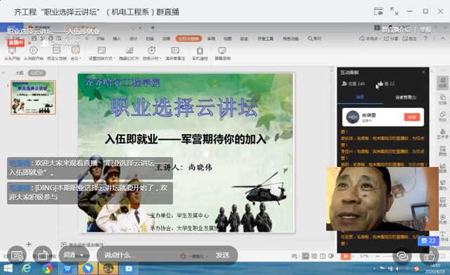The height and width of the screenshot is (275, 450).
Task: Expand the 超清 video quality dropdown
Action: coord(74,255)
